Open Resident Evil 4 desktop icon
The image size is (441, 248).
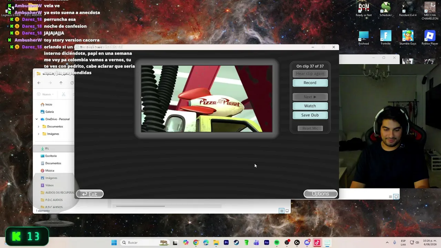coord(408,9)
